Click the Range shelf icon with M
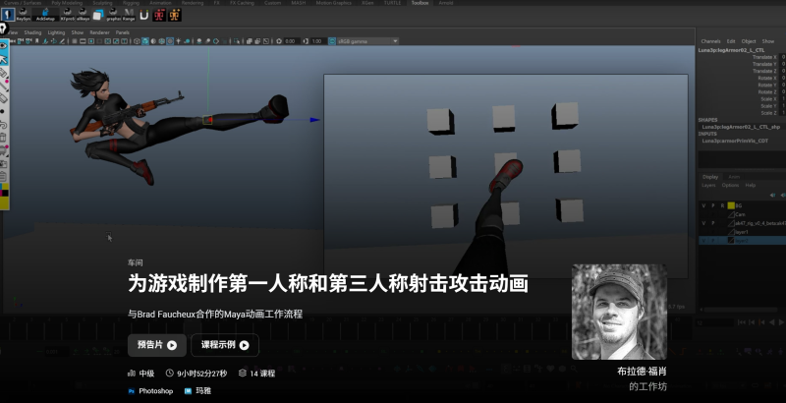 129,15
